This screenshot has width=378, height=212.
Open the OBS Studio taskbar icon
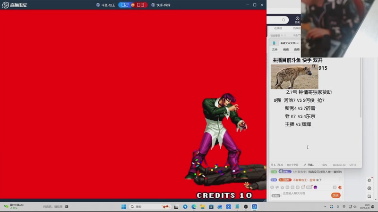pyautogui.click(x=246, y=207)
